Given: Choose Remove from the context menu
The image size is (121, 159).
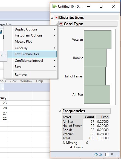Looking at the screenshot, I should click(x=32, y=75).
